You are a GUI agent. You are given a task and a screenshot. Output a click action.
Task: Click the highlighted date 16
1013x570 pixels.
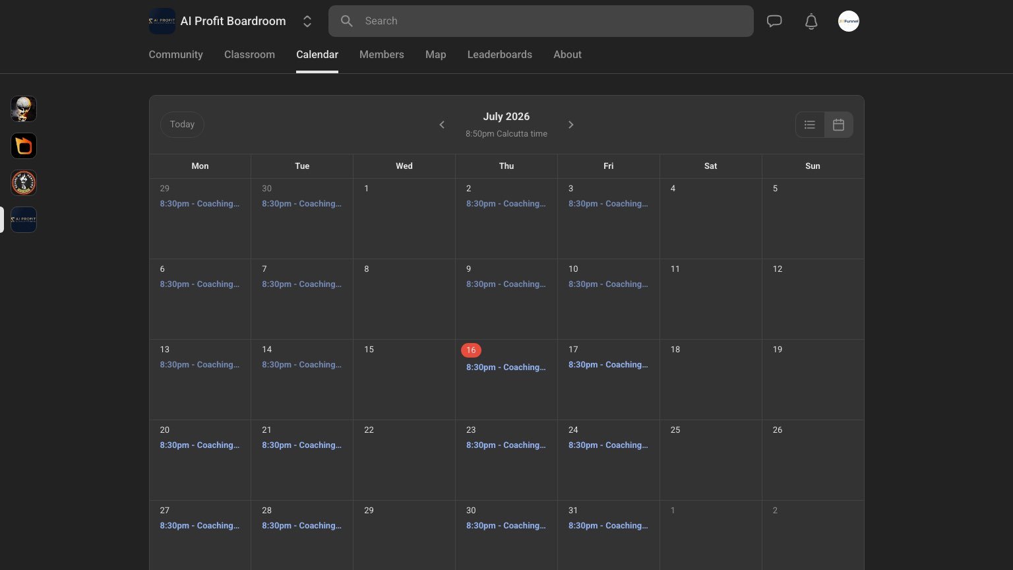(471, 350)
